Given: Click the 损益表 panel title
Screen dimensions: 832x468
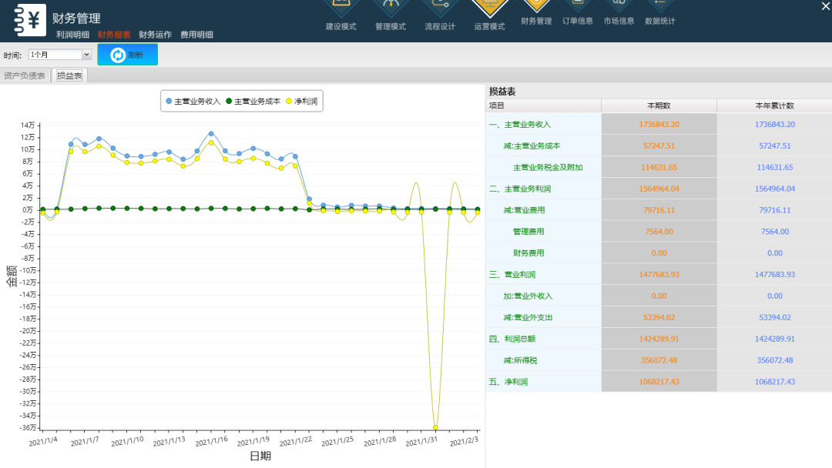Looking at the screenshot, I should tap(502, 91).
